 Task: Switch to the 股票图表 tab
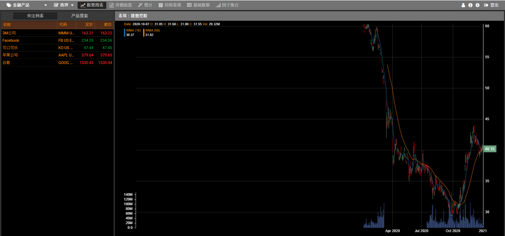click(x=92, y=5)
